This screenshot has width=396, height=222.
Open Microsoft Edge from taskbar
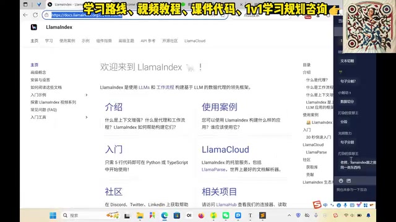pyautogui.click(x=165, y=215)
